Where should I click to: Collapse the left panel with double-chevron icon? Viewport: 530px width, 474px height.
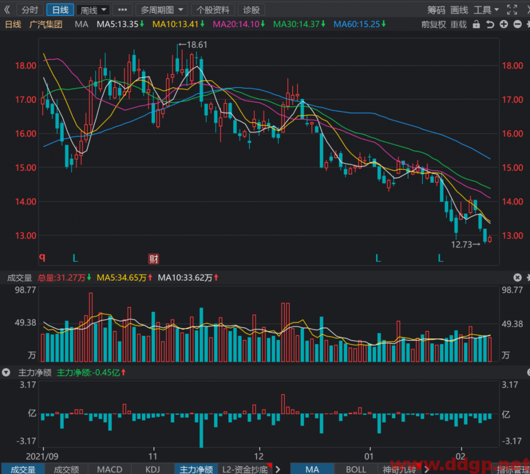(7, 10)
